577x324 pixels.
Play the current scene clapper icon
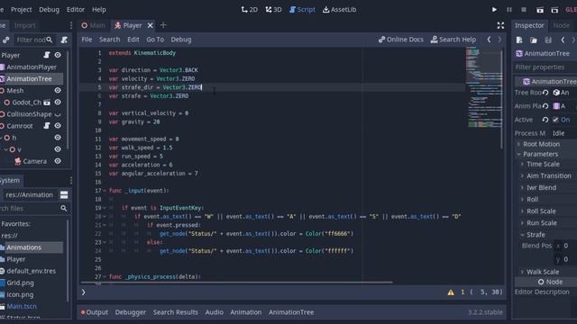point(540,10)
